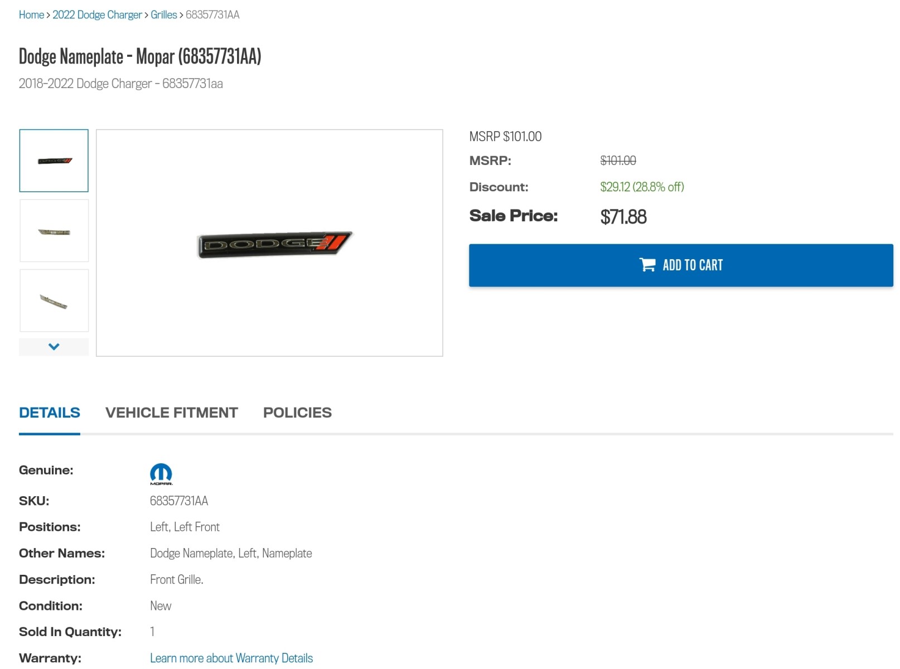Open Learn more about Warranty Details
This screenshot has width=900, height=669.
[x=231, y=658]
